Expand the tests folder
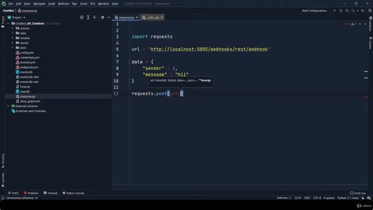This screenshot has height=210, width=373. tap(13, 48)
